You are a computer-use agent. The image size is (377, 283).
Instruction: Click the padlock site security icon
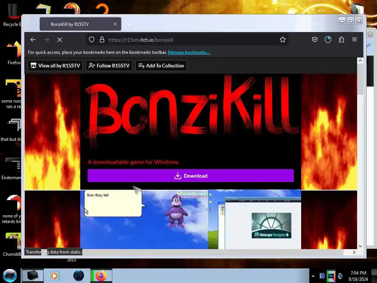[102, 40]
